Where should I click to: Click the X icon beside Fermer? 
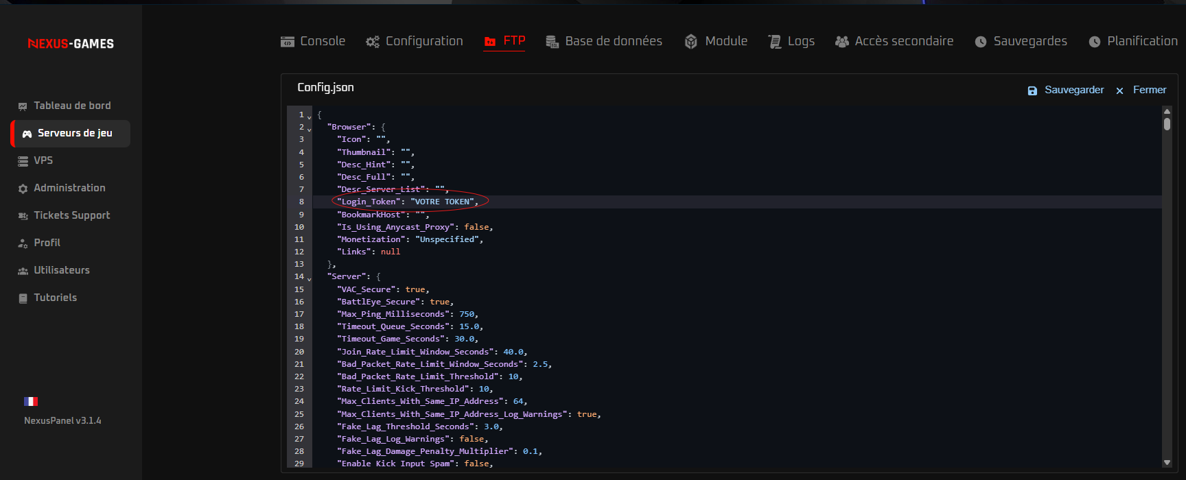1120,91
